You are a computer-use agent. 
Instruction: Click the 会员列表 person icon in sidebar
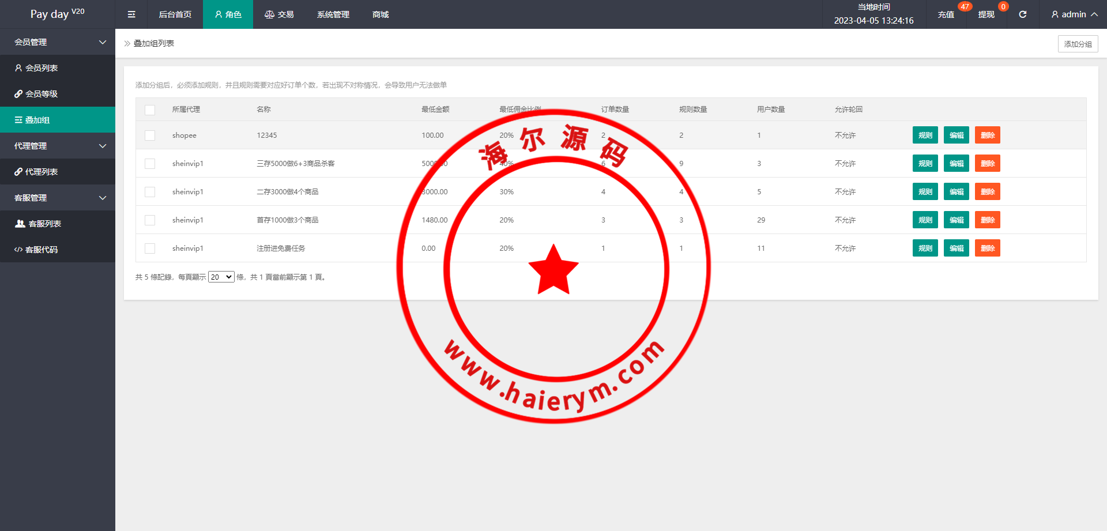18,68
